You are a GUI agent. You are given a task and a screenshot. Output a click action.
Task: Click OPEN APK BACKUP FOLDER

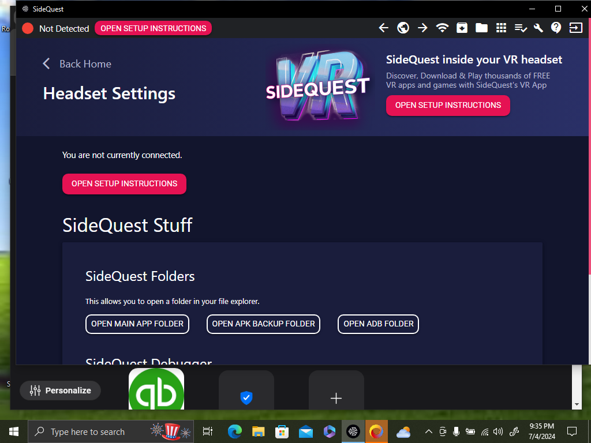coord(263,324)
